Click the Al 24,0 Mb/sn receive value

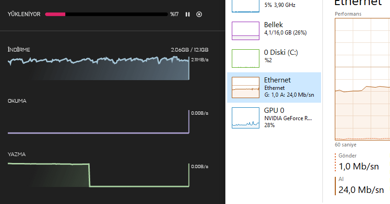(361, 189)
